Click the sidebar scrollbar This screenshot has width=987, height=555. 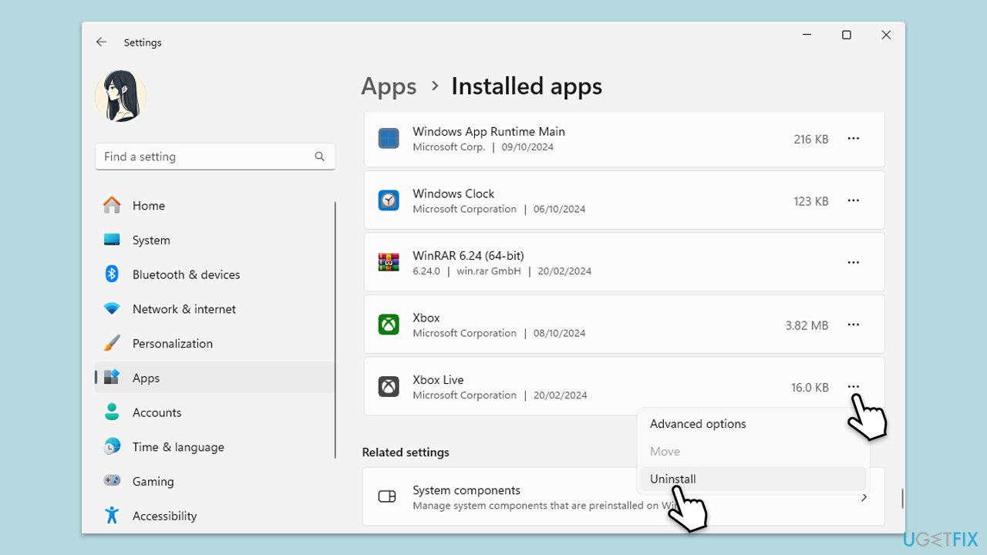(335, 330)
